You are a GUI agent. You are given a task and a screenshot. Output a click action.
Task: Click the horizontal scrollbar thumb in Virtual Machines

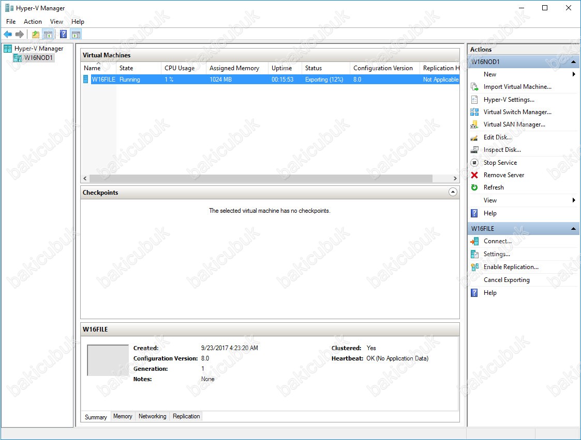[x=261, y=179]
